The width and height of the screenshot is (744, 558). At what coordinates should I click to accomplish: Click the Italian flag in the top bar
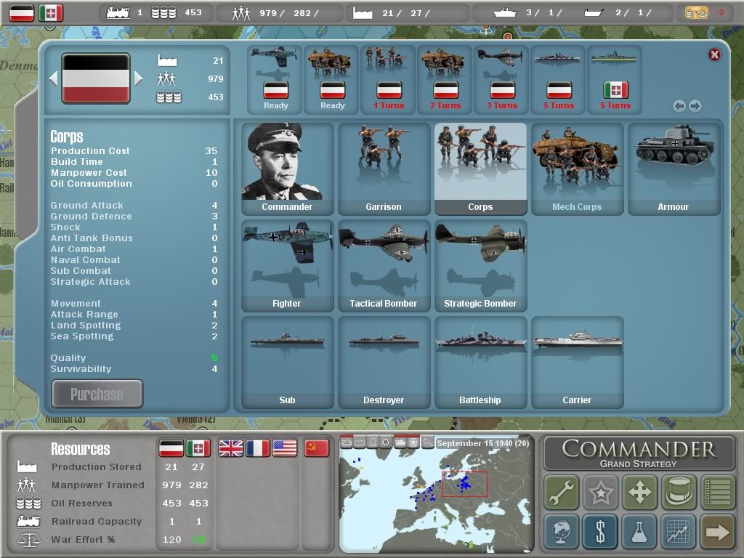[x=50, y=13]
